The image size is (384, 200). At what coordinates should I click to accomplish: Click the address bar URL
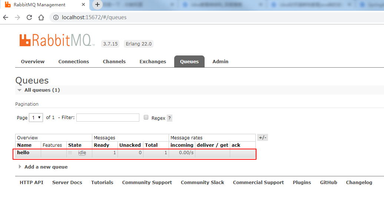click(x=94, y=17)
